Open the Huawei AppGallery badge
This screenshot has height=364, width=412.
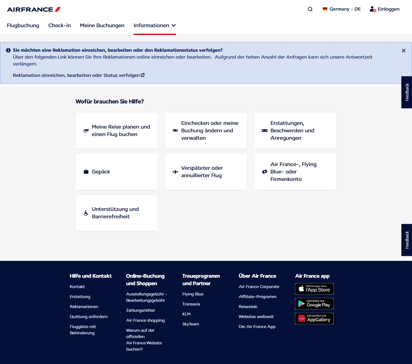pos(314,319)
